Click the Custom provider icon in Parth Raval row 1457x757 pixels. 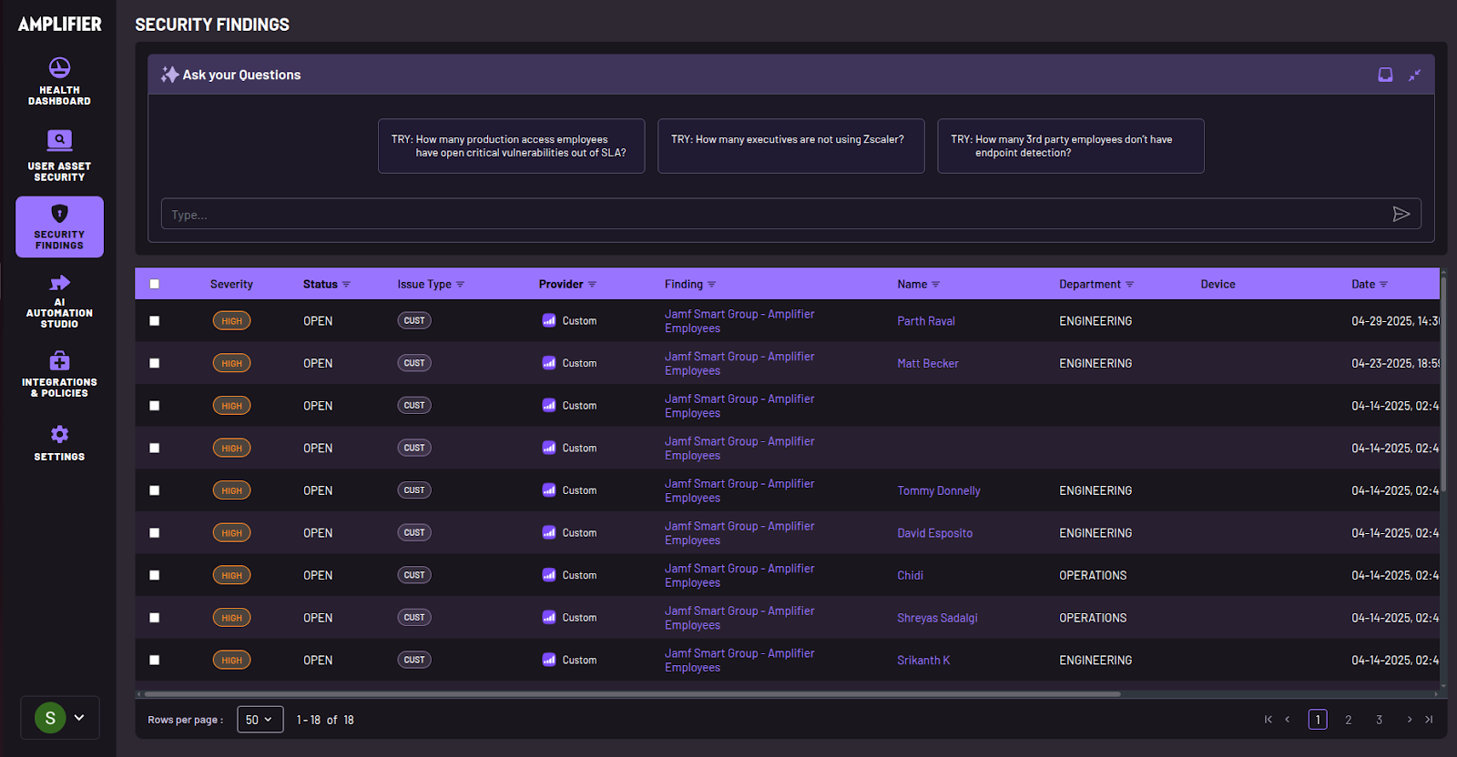(x=549, y=320)
